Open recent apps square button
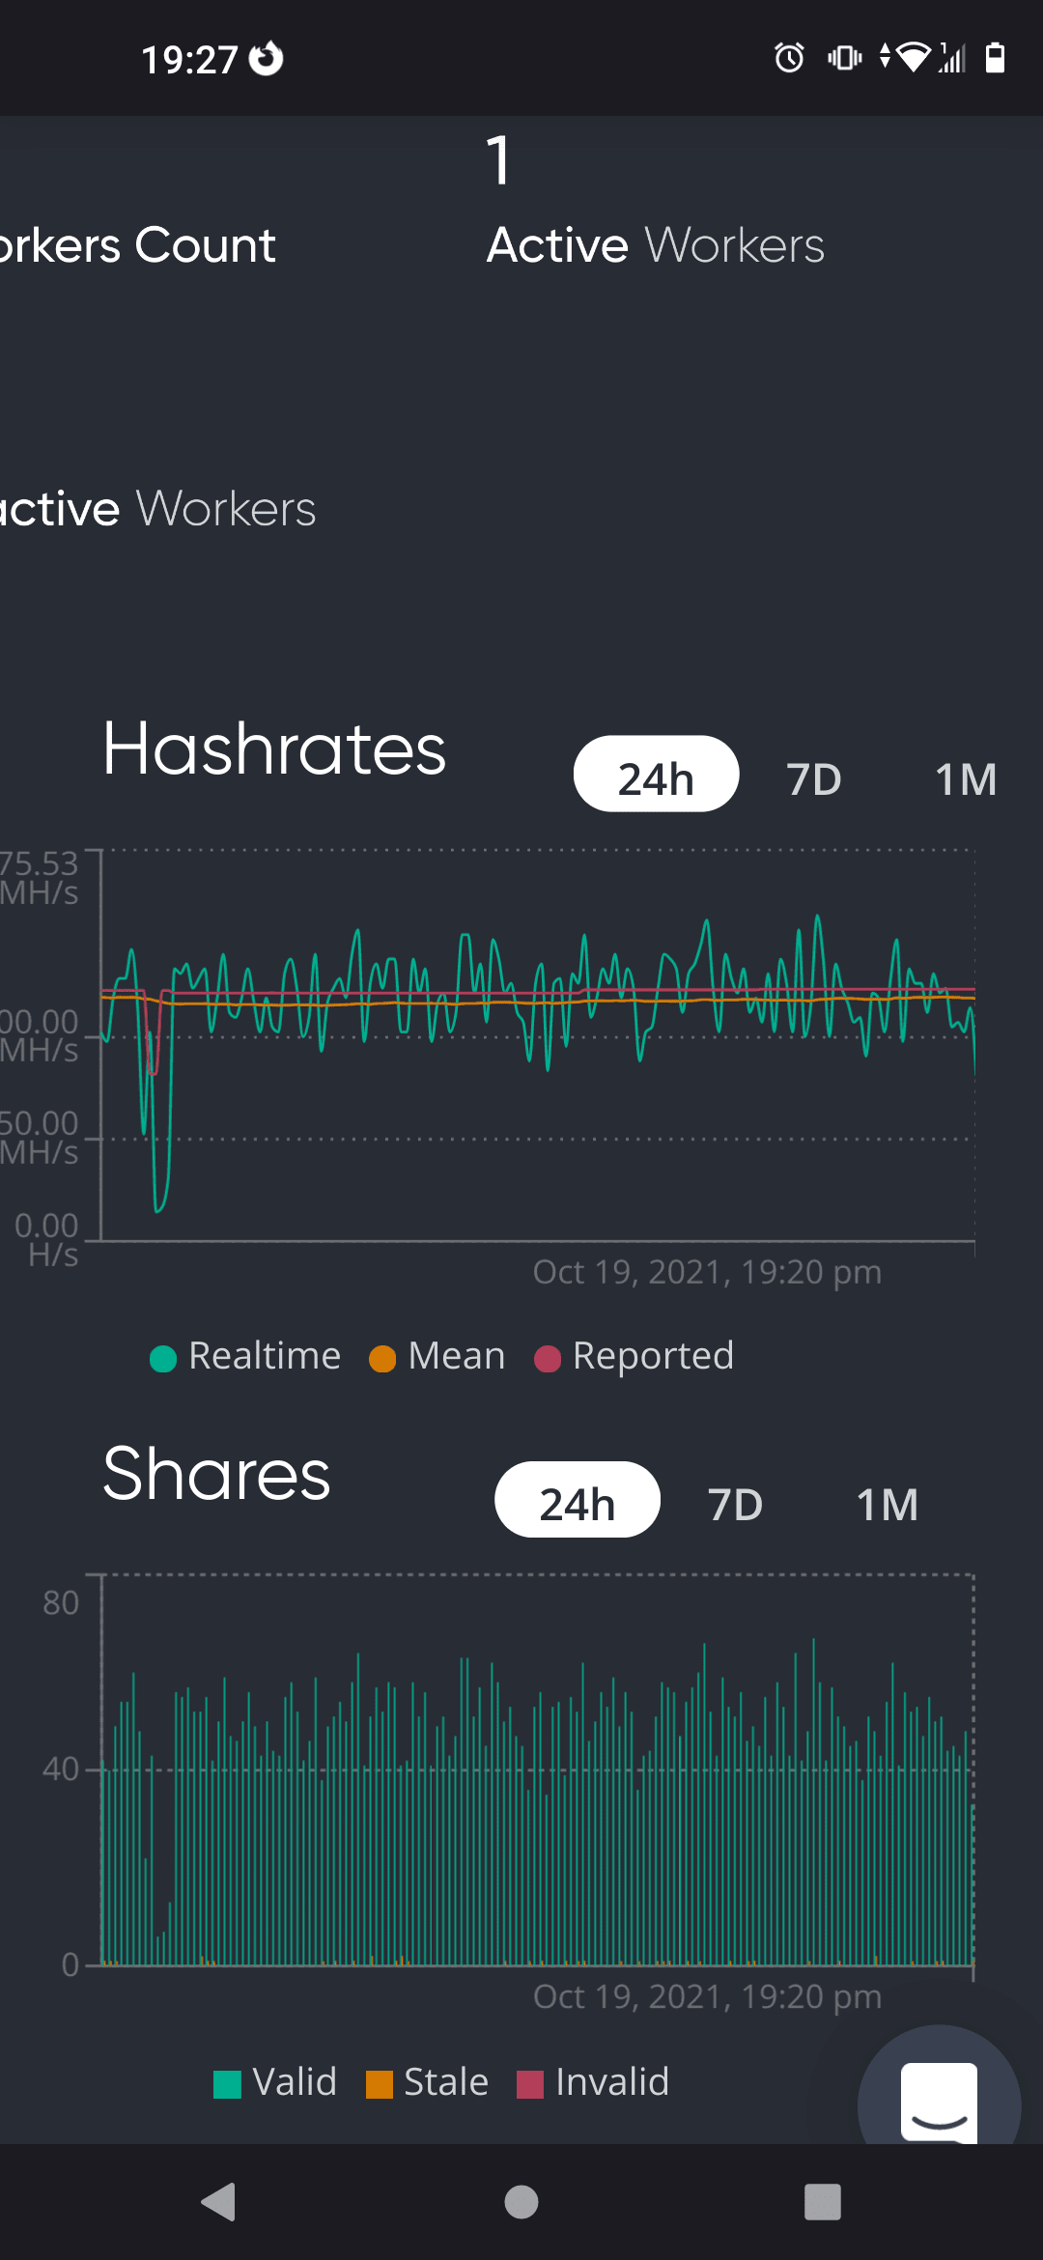This screenshot has height=2260, width=1043. pyautogui.click(x=823, y=2202)
